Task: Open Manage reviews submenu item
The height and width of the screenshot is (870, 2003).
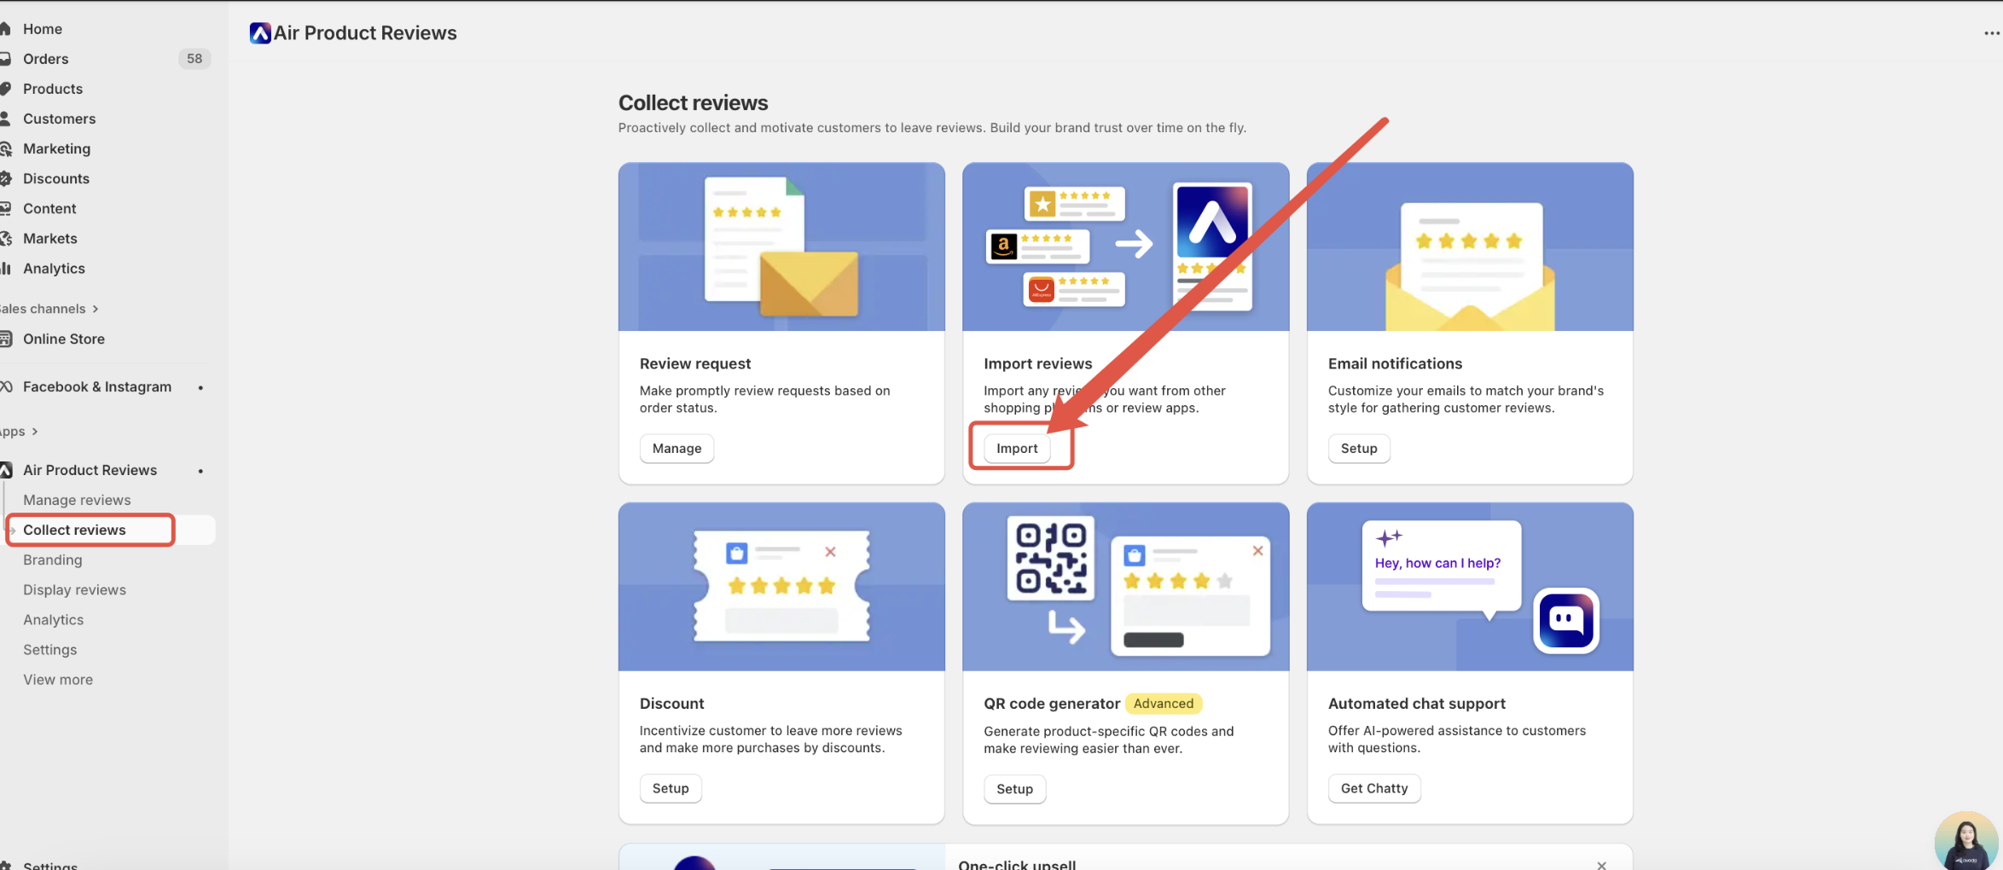Action: [x=77, y=500]
